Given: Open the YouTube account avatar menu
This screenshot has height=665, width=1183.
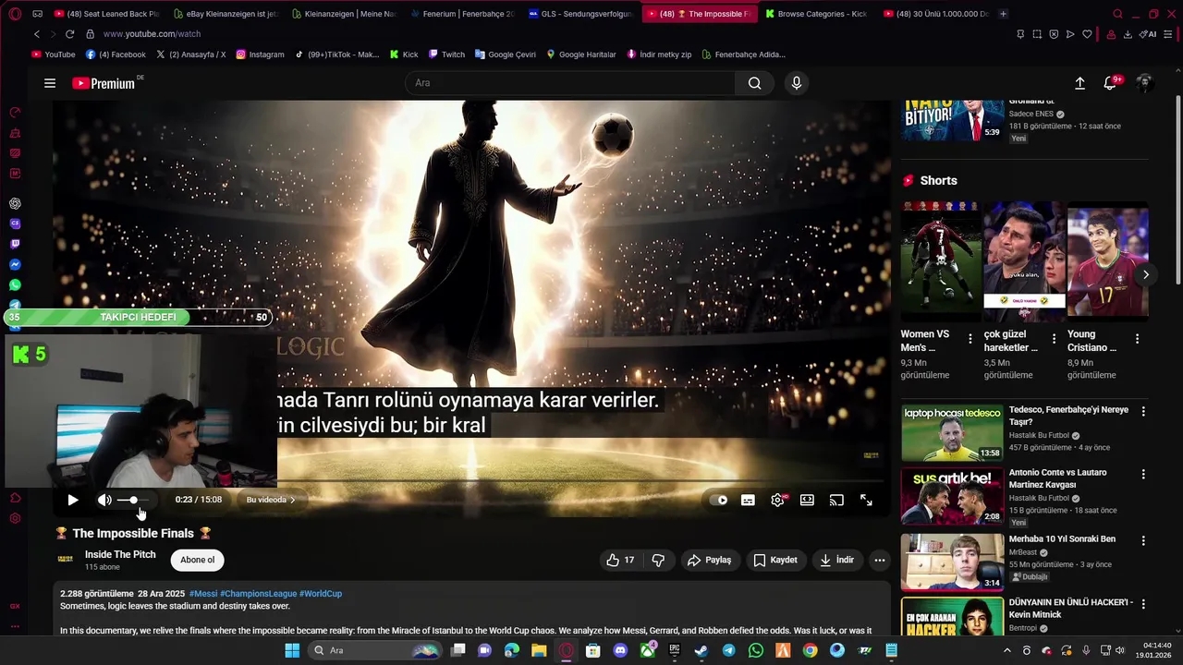Looking at the screenshot, I should (x=1144, y=83).
